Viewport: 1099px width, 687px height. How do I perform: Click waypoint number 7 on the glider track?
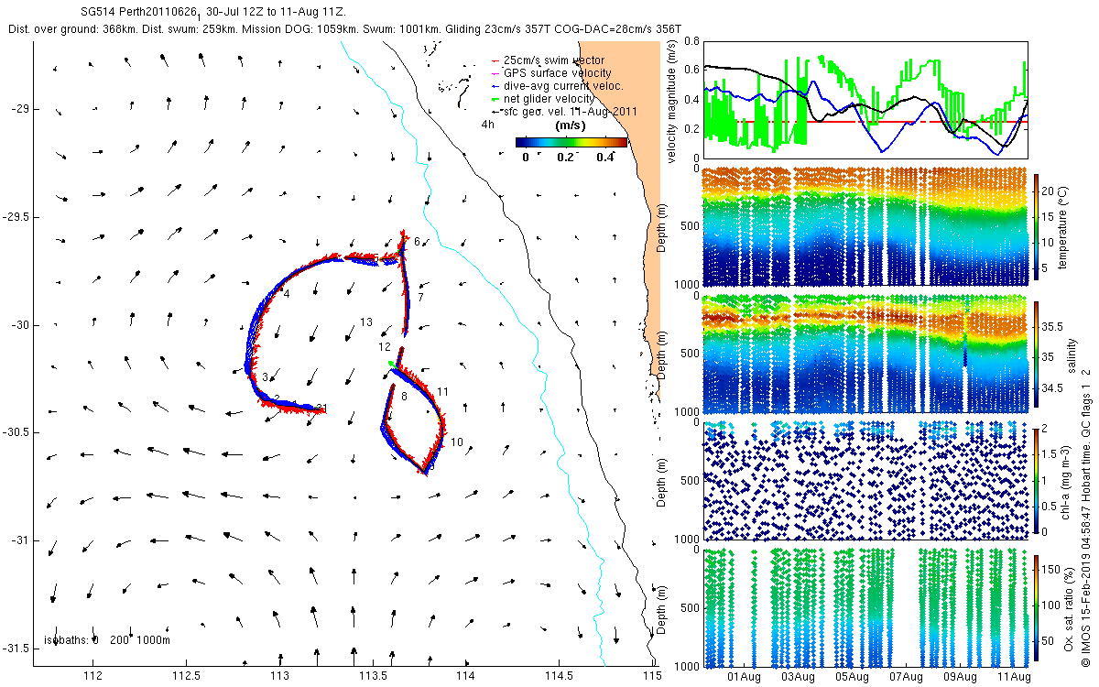(x=420, y=298)
